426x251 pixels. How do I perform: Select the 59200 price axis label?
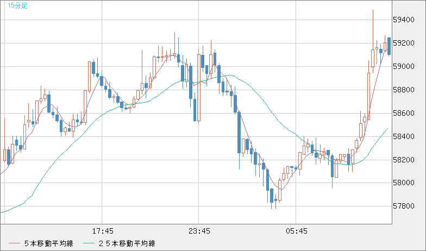(x=403, y=43)
